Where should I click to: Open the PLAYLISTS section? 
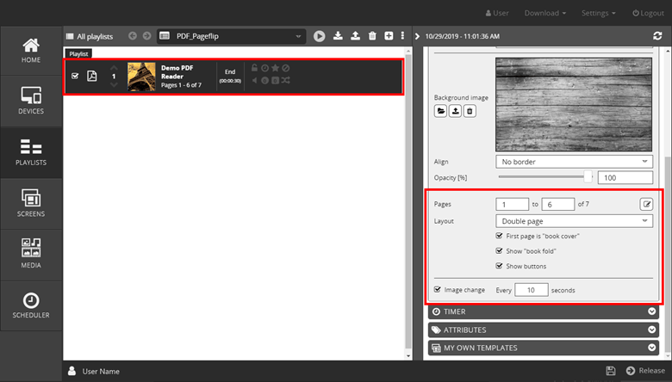(x=31, y=153)
